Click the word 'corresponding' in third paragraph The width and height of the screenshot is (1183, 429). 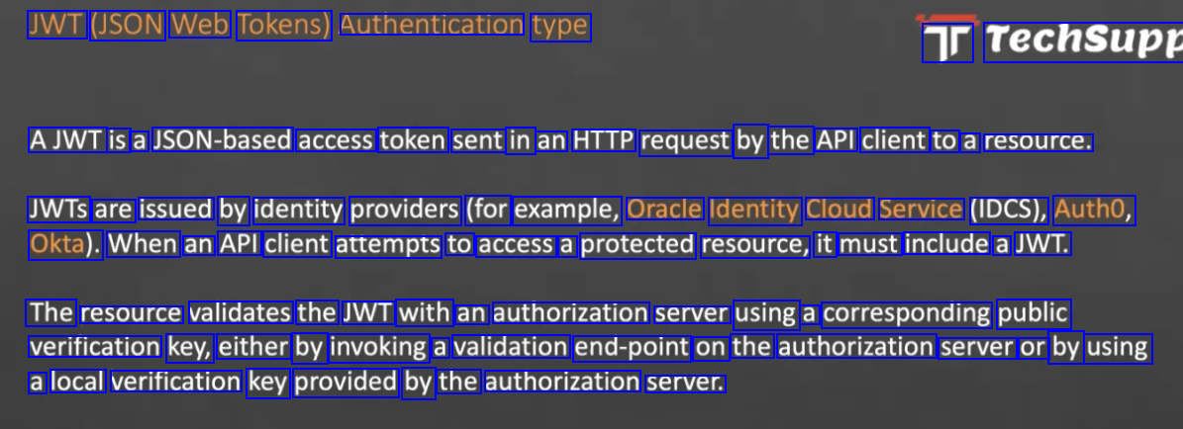click(x=907, y=313)
